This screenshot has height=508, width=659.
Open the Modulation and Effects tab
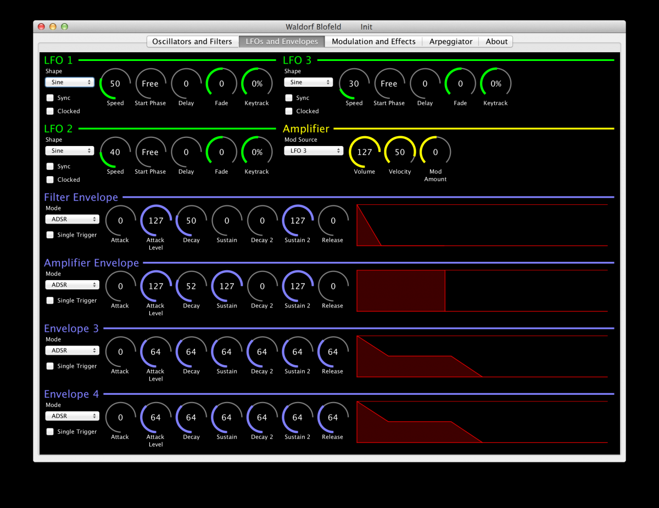(x=373, y=42)
